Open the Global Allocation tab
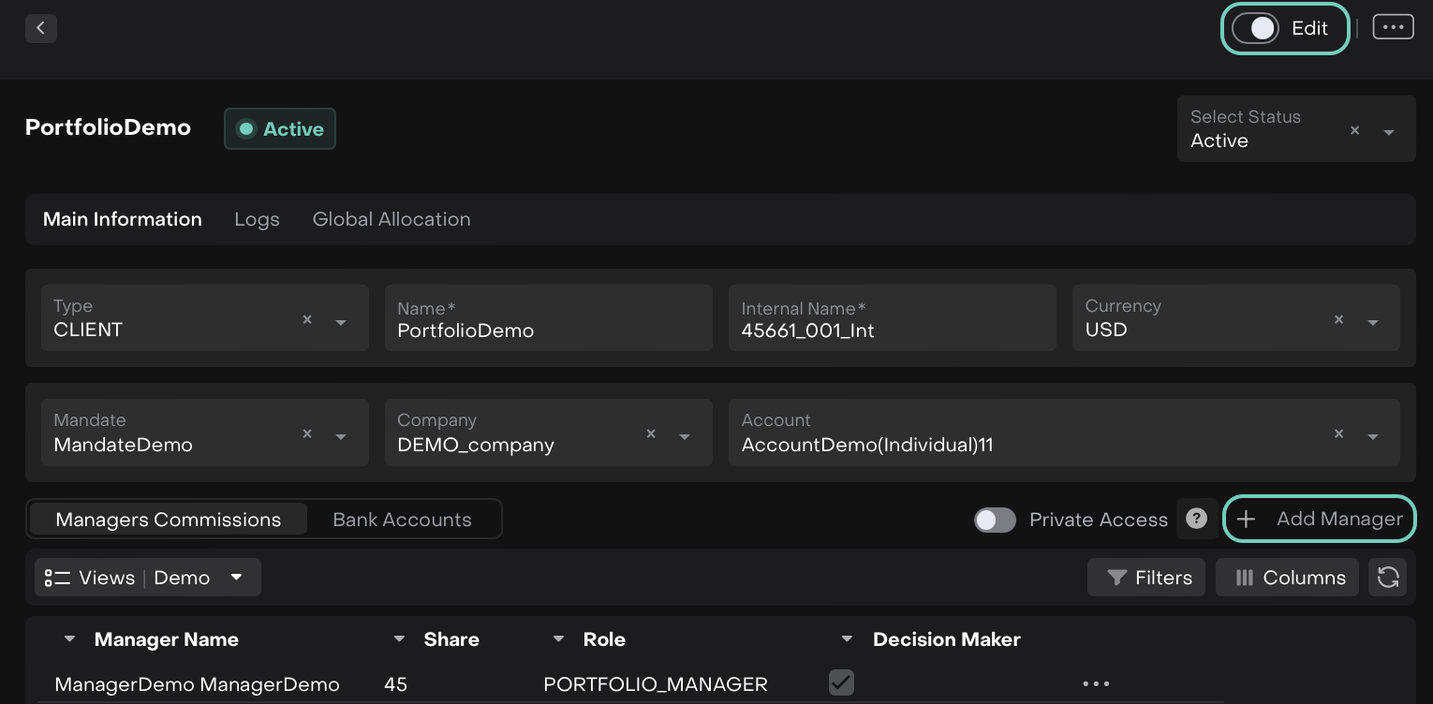The height and width of the screenshot is (704, 1433). (x=391, y=219)
